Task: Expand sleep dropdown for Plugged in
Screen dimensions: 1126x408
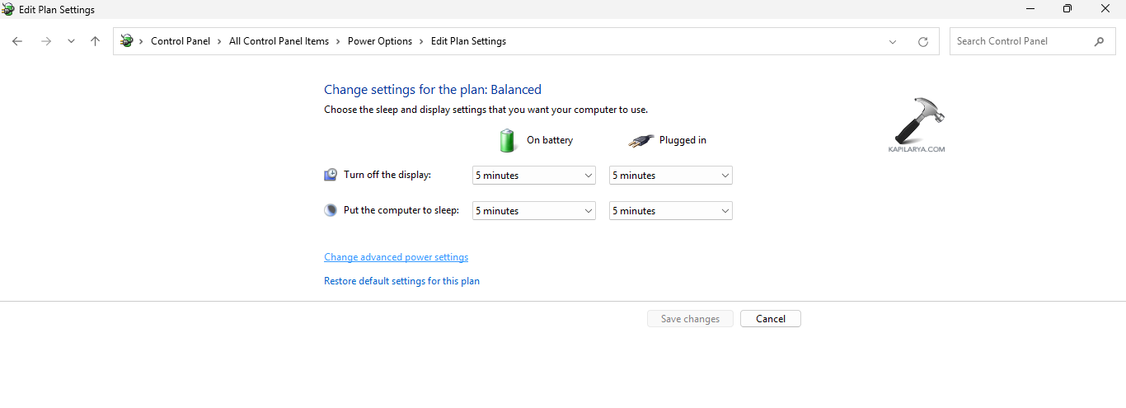Action: coord(671,211)
